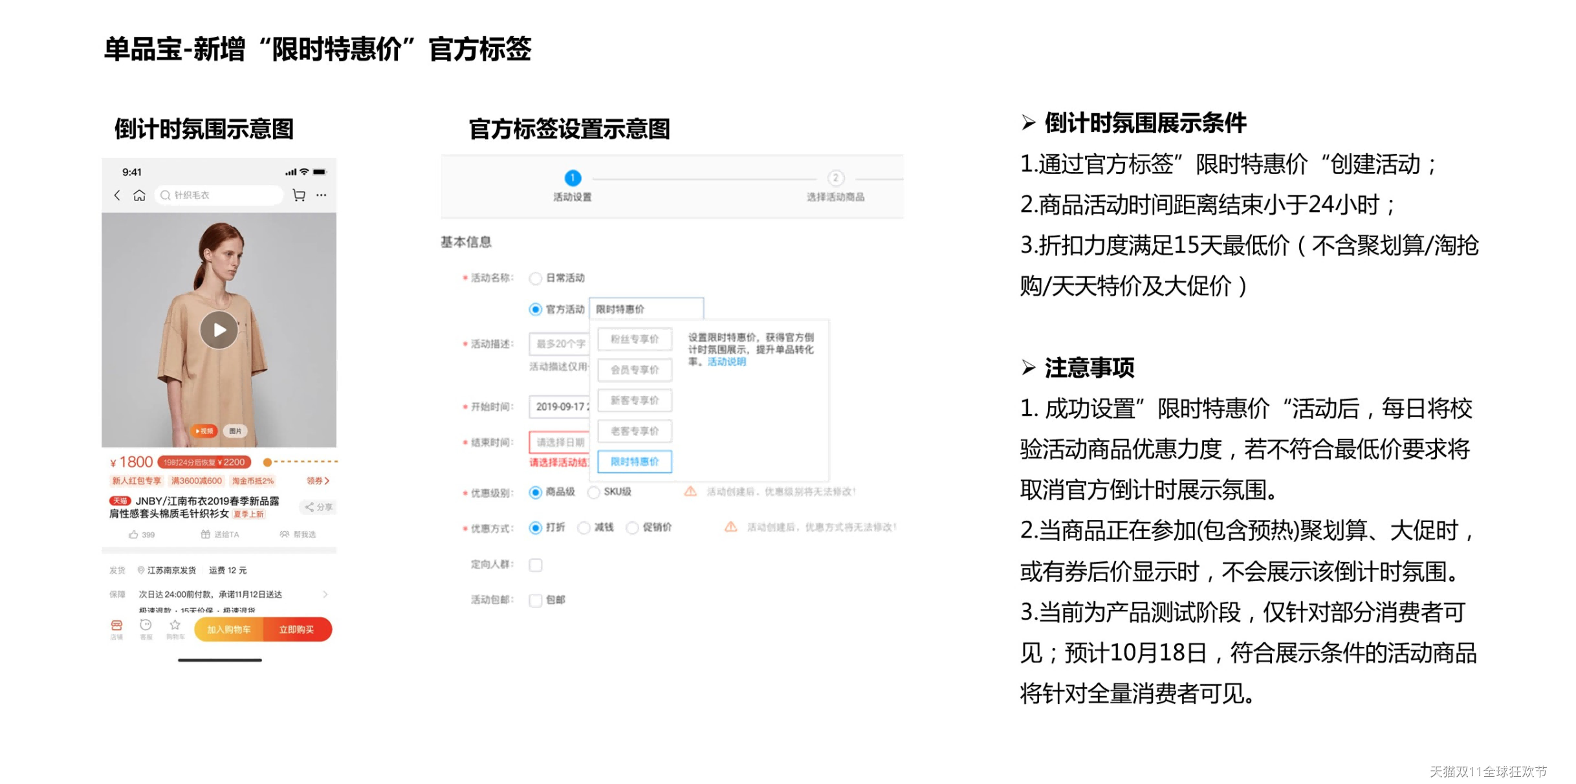Tap the thumbs-up like icon showing 399
The width and height of the screenshot is (1576, 784).
pyautogui.click(x=134, y=536)
